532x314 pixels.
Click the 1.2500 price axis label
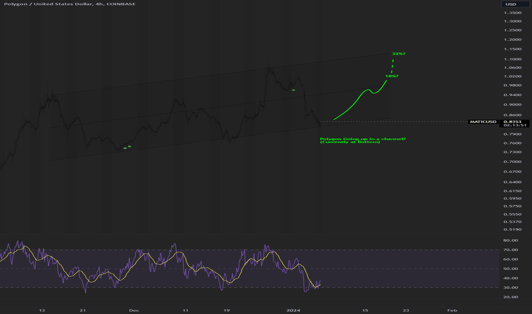coord(513,30)
